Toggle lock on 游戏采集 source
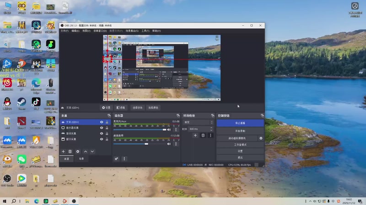The image size is (366, 205). tap(107, 133)
